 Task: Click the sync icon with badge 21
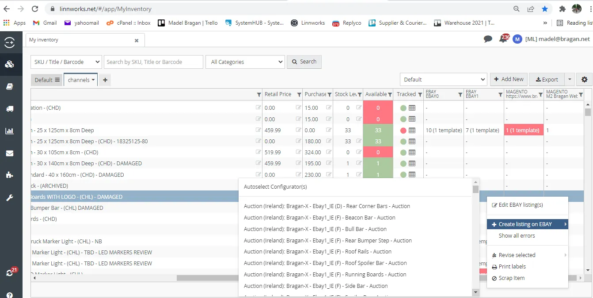[11, 272]
